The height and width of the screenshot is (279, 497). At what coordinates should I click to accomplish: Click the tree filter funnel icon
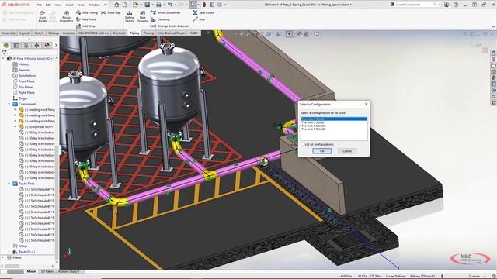(x=4, y=52)
